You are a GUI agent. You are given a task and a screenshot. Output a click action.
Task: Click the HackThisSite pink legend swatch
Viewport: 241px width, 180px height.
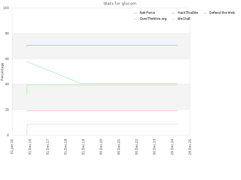pyautogui.click(x=173, y=13)
